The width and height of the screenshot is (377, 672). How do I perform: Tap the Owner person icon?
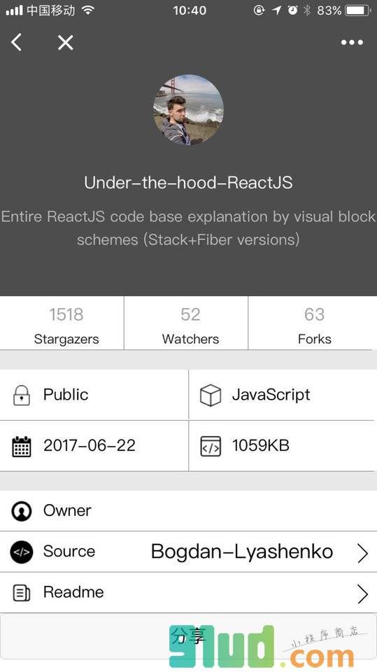coord(22,511)
